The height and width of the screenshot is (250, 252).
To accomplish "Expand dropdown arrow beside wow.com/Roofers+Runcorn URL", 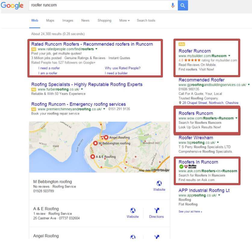I will click(x=236, y=118).
